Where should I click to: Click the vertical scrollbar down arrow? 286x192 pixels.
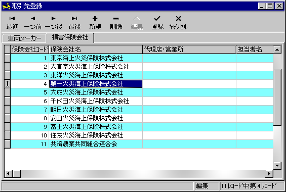coord(277,166)
